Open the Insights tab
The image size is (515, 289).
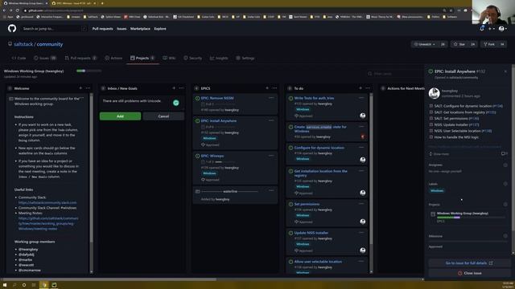[x=219, y=58]
